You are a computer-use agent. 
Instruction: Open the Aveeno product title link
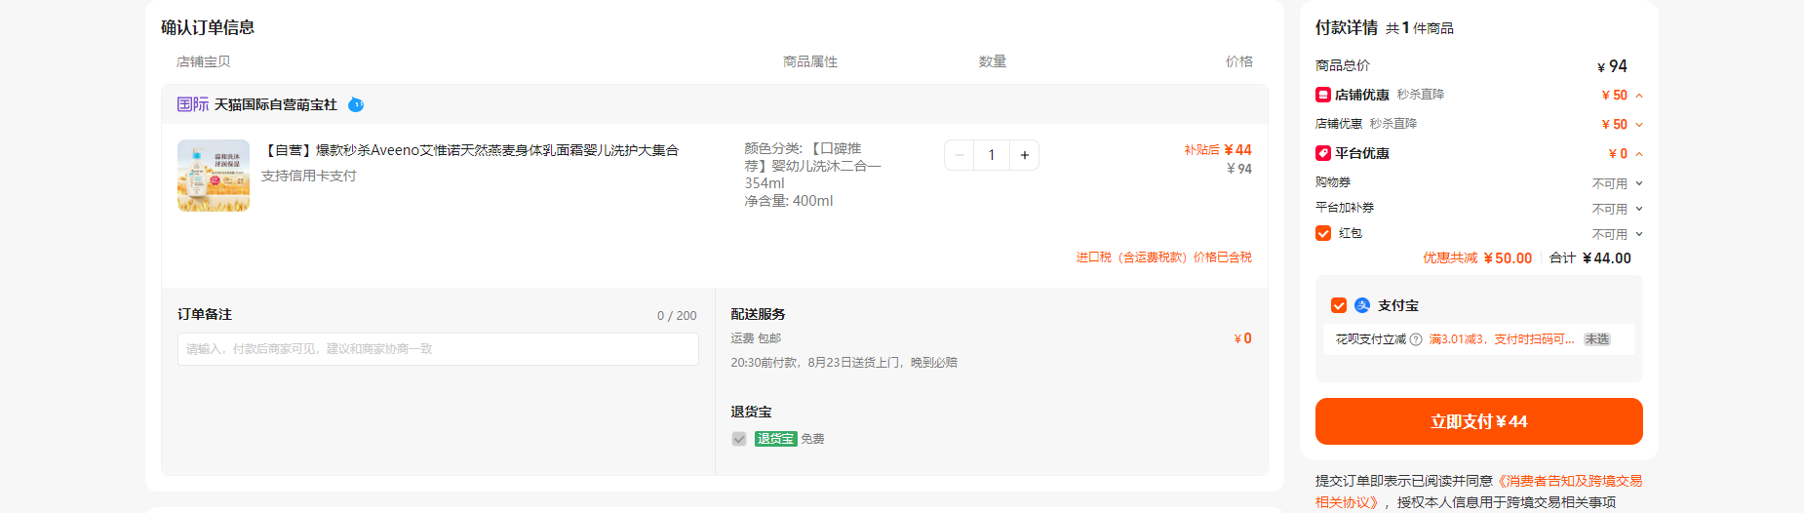coord(470,150)
